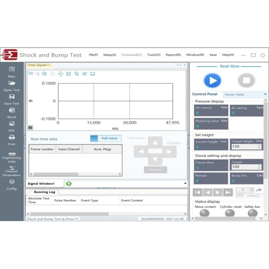Click the Save menu item
The height and width of the screenshot is (269, 269).
pyautogui.click(x=213, y=55)
